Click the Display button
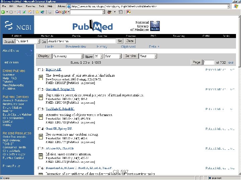241x180 pixels. tap(44, 56)
